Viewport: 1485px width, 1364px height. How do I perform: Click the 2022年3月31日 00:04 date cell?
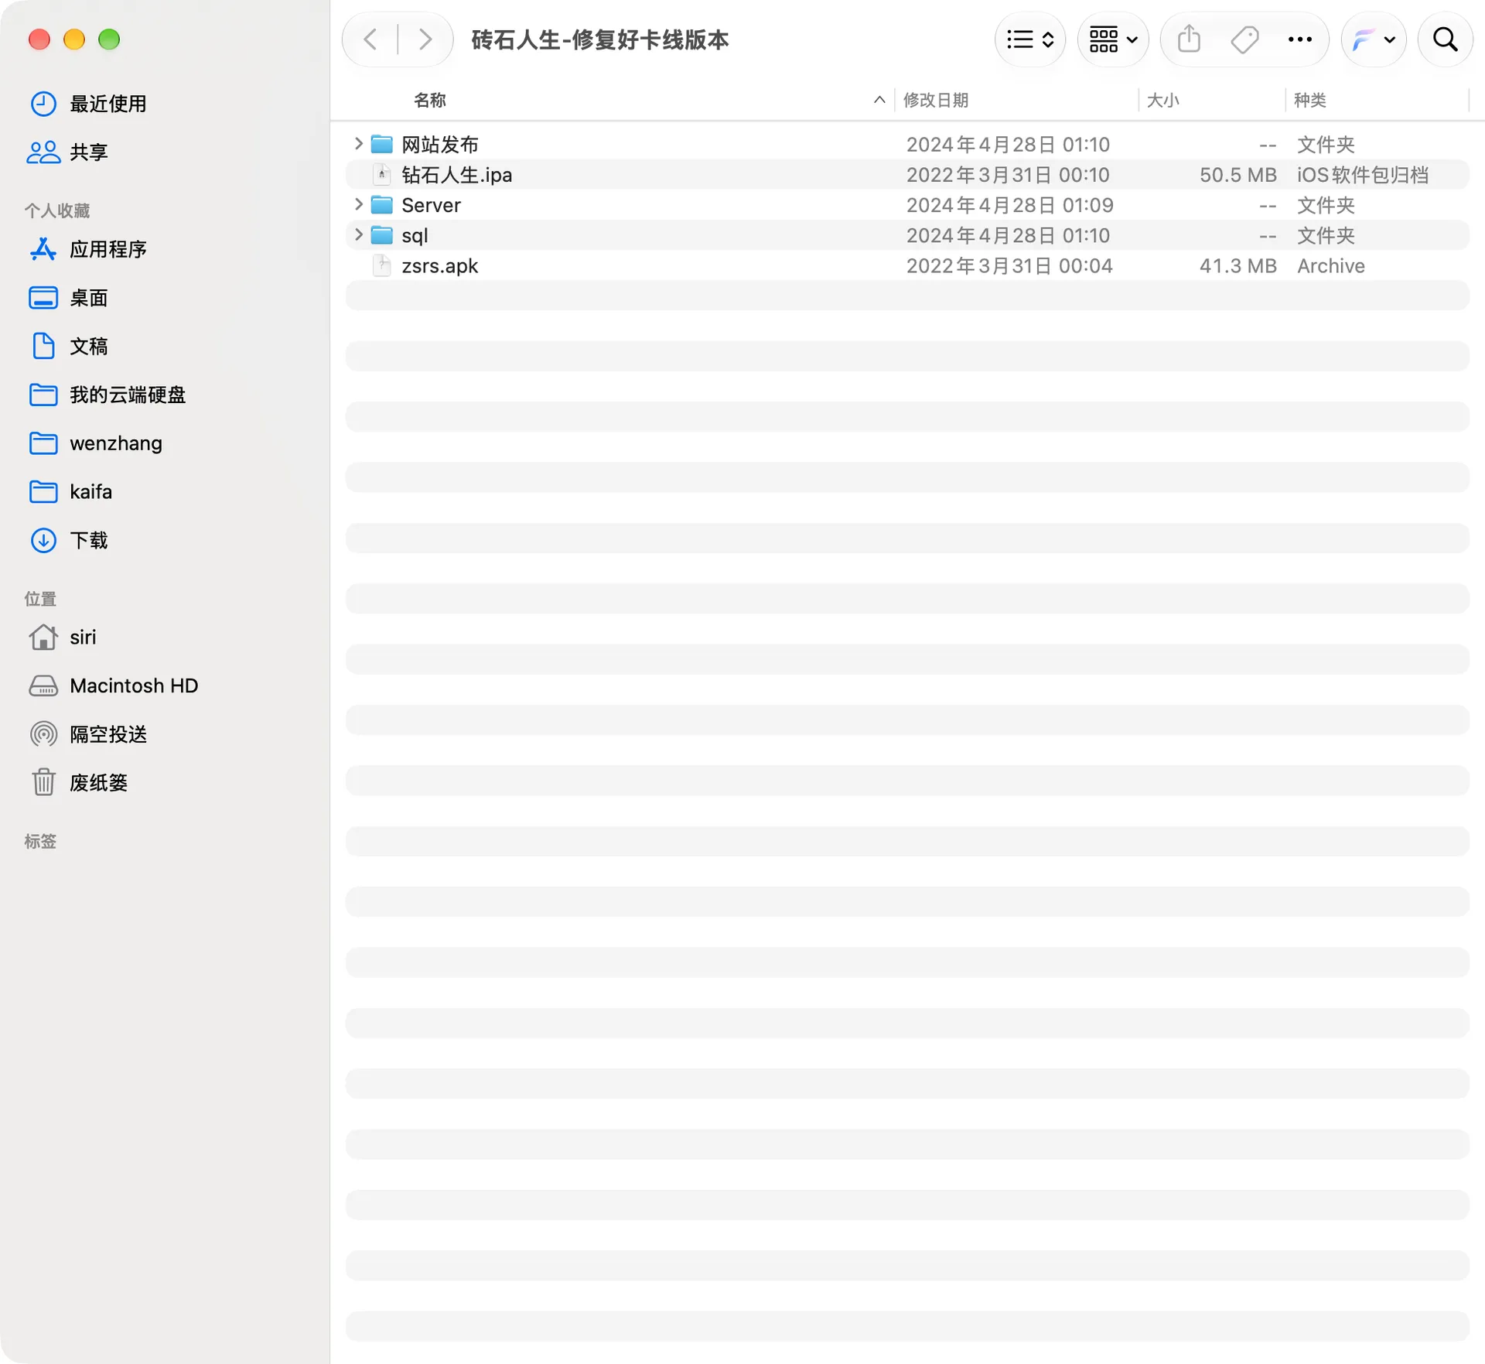(1009, 265)
